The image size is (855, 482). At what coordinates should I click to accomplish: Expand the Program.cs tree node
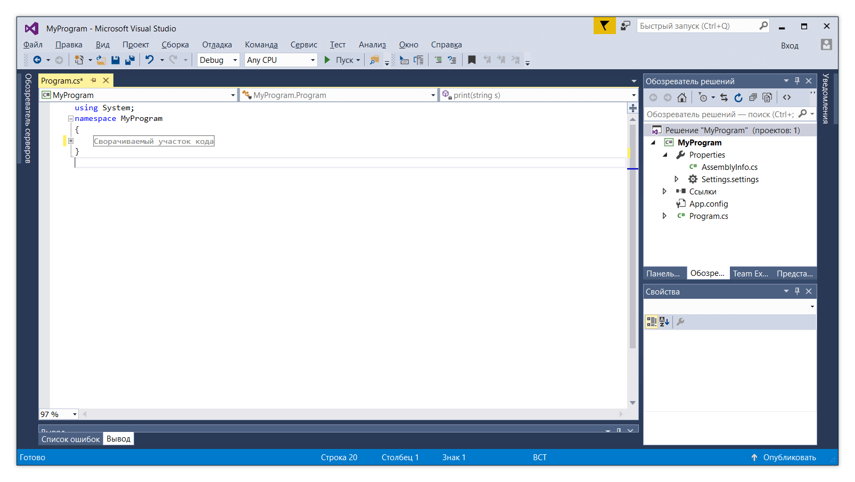[664, 216]
